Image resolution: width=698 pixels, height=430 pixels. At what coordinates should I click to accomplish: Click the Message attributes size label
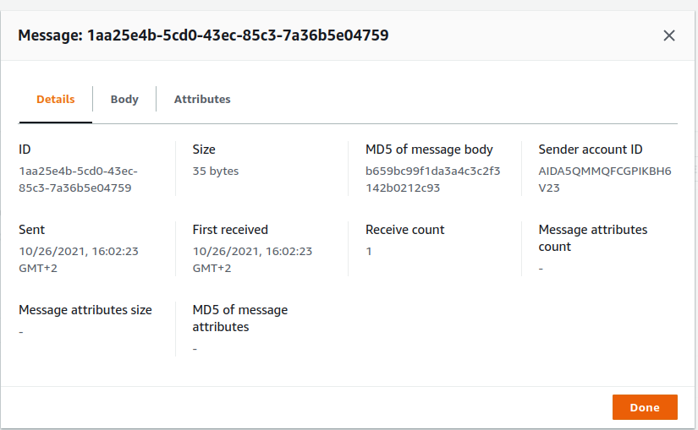tap(85, 310)
